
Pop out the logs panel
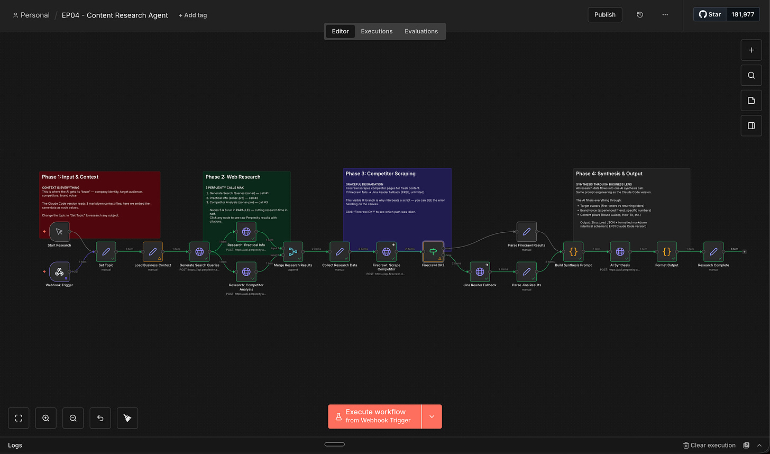click(x=747, y=446)
